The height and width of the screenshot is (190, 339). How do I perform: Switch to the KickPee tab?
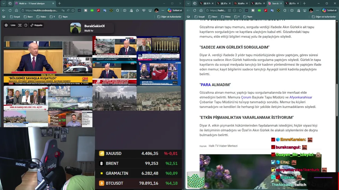click(241, 3)
